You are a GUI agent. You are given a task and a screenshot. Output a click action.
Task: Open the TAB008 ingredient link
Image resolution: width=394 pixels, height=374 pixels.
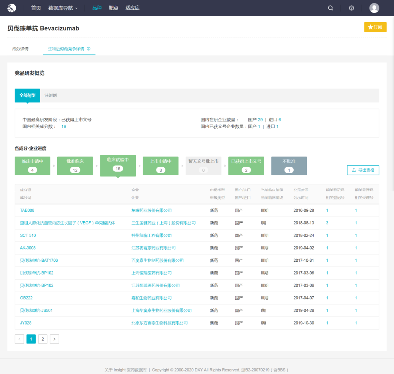tap(27, 210)
